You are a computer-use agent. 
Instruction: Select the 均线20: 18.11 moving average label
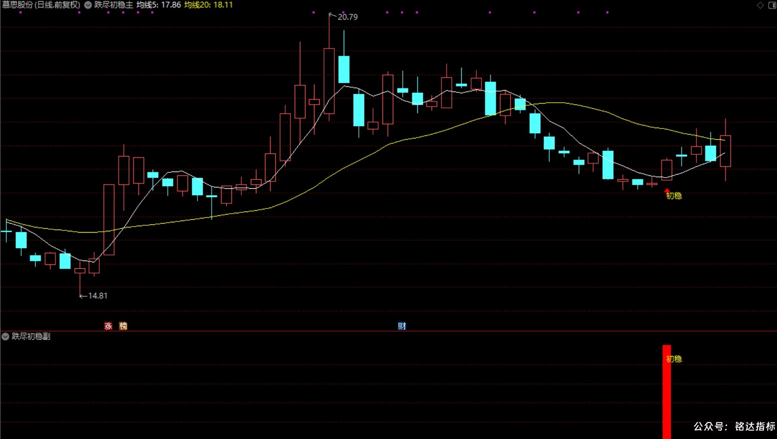pyautogui.click(x=209, y=5)
